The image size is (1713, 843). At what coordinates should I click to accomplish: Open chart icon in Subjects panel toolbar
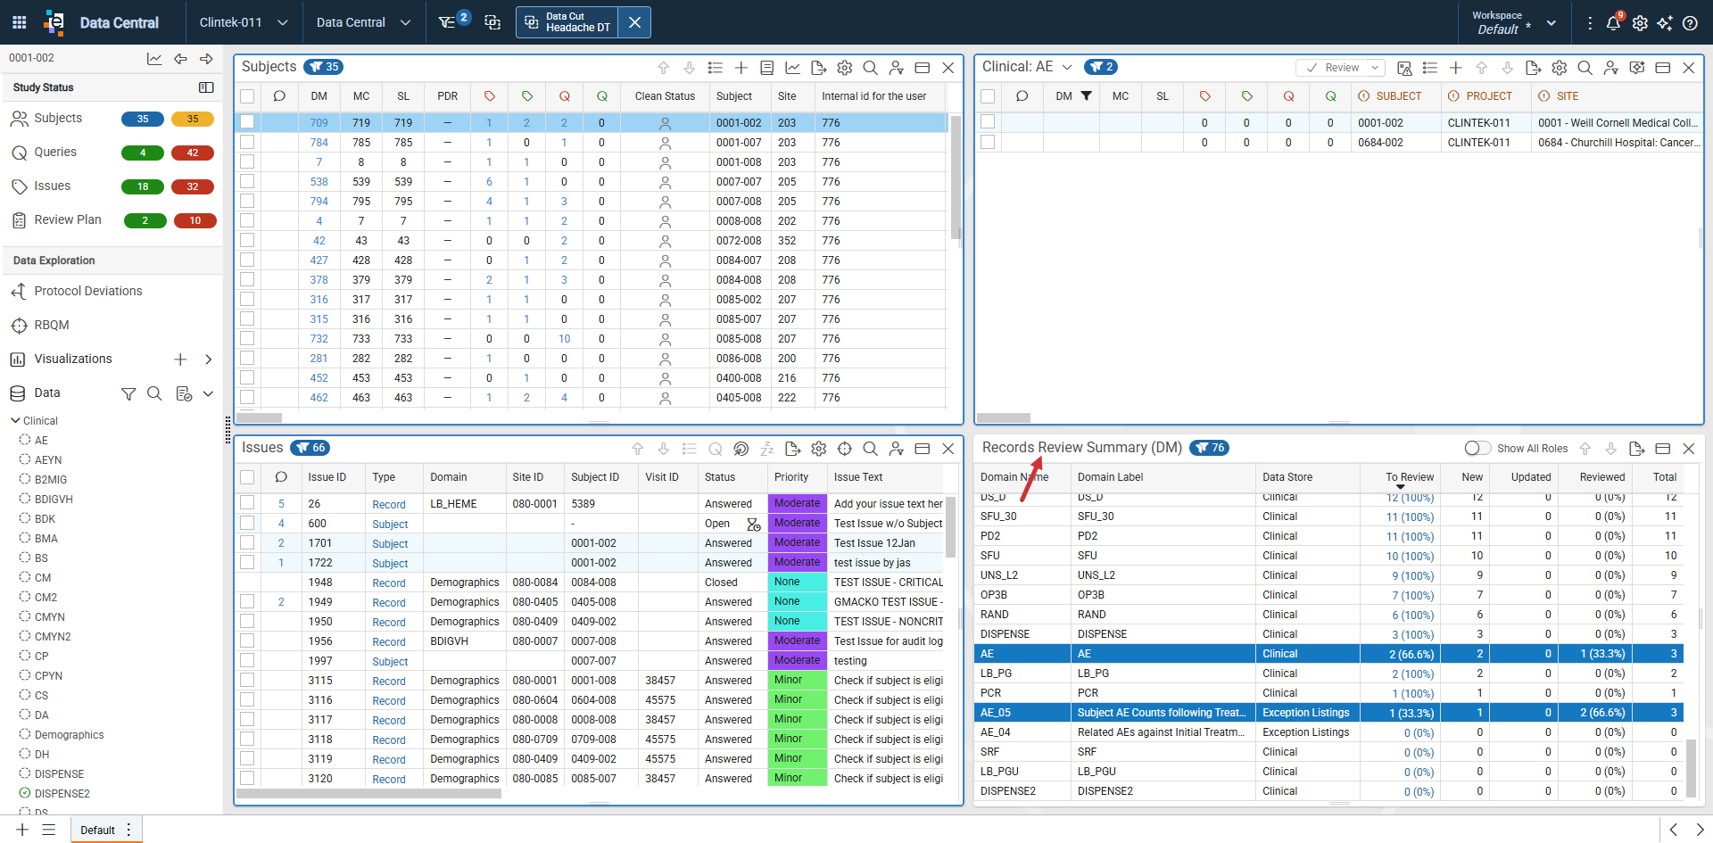click(x=792, y=68)
